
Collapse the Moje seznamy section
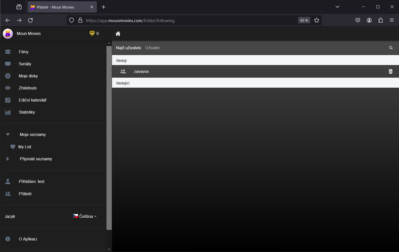pyautogui.click(x=8, y=134)
